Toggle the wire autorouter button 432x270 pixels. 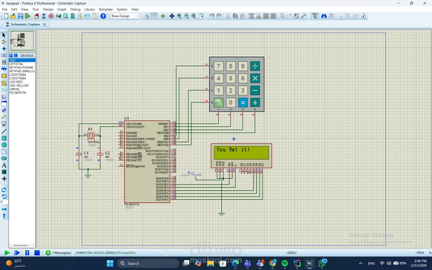tap(315, 16)
